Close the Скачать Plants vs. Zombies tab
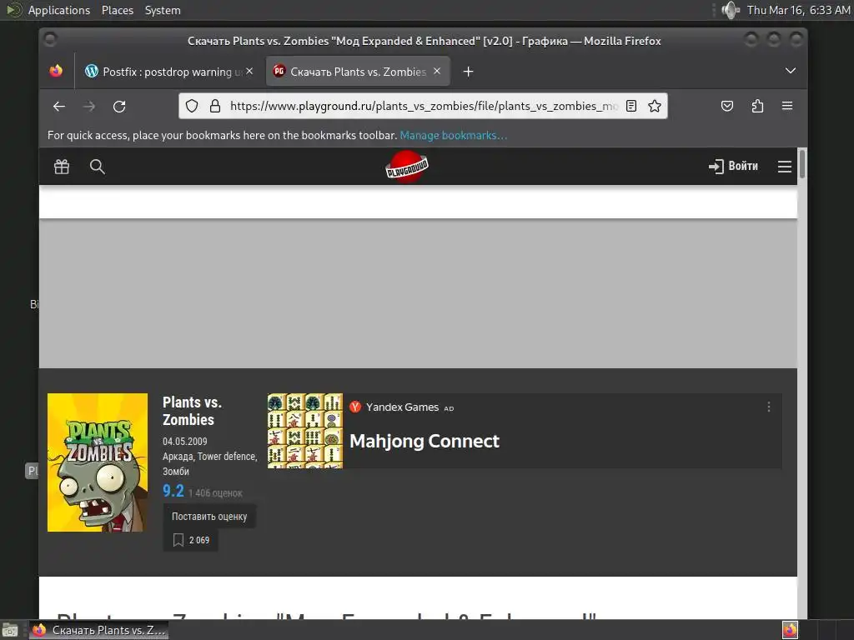Image resolution: width=854 pixels, height=640 pixels. [437, 72]
